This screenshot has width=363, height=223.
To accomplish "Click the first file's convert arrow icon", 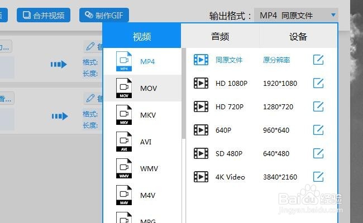I will tap(59, 64).
